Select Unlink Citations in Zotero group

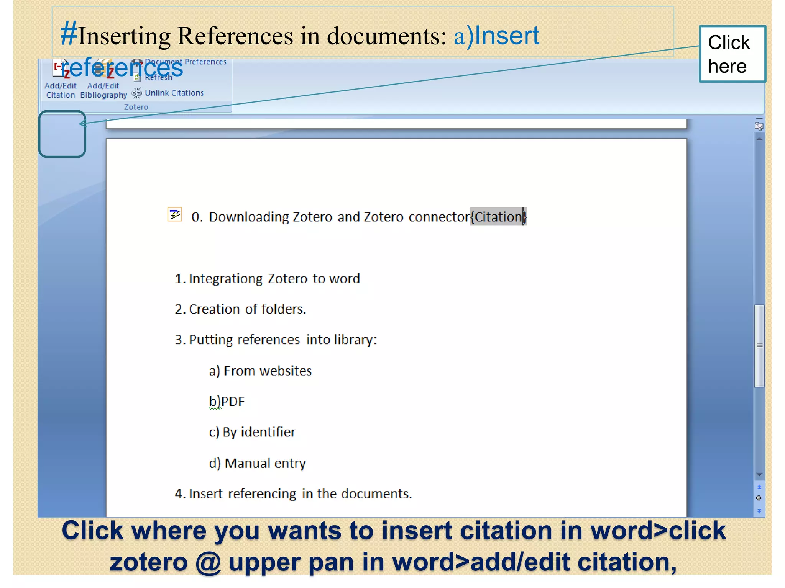tap(168, 93)
